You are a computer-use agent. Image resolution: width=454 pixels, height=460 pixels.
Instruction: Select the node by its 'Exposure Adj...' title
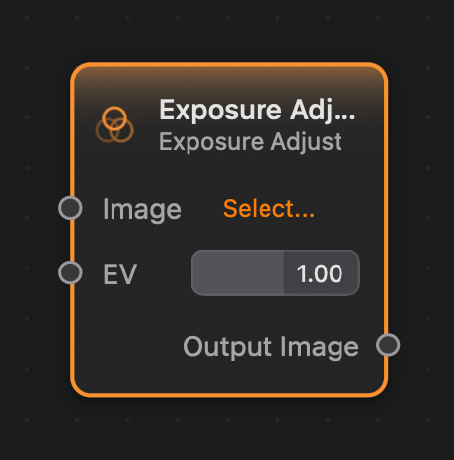click(x=257, y=111)
